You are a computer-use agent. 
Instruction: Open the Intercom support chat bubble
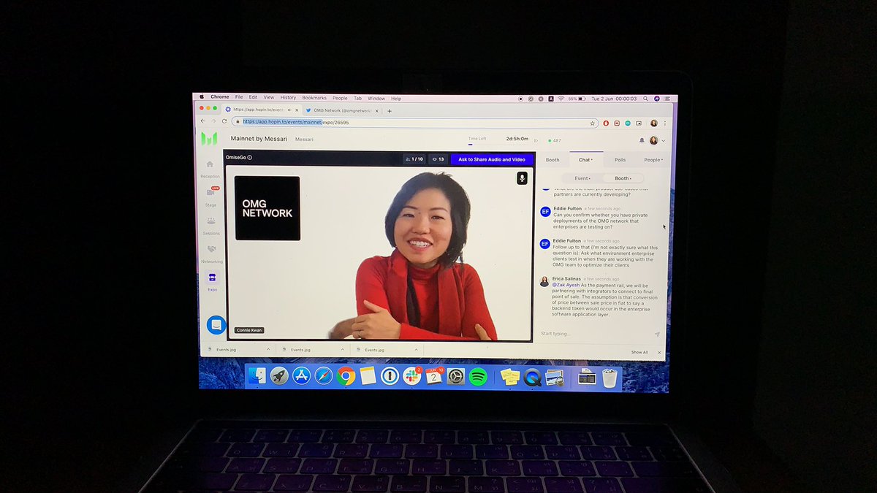tap(216, 326)
